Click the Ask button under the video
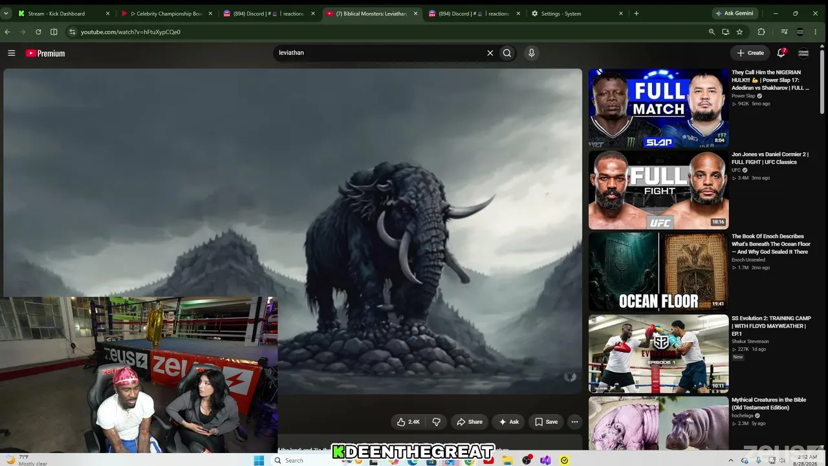Screen dimensions: 828x466 pyautogui.click(x=508, y=422)
